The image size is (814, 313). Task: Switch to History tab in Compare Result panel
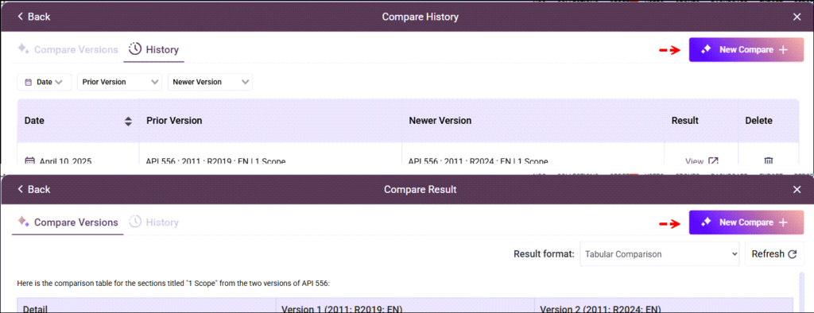pyautogui.click(x=153, y=222)
